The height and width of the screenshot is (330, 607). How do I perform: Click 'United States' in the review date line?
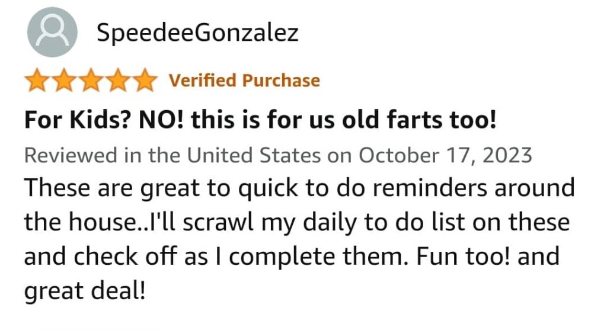254,155
